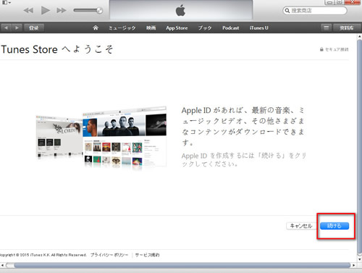The height and width of the screenshot is (273, 362).
Task: Open the プライバシーポリシー link
Action: [109, 255]
